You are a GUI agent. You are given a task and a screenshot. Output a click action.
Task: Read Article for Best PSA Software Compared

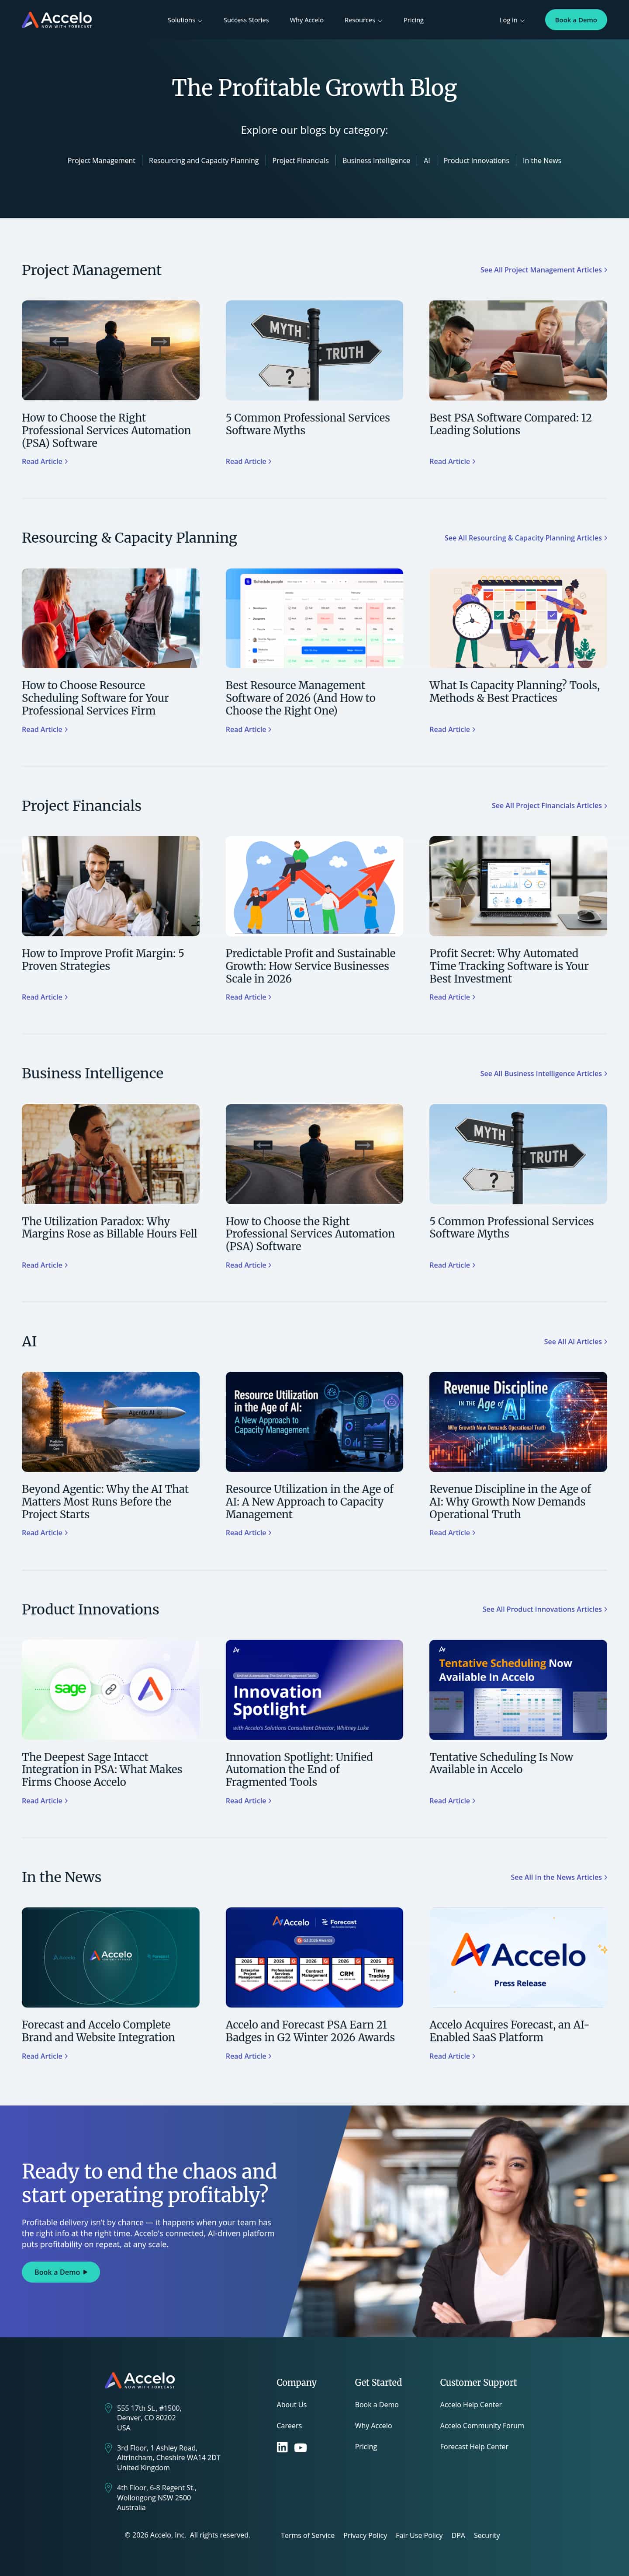point(452,462)
